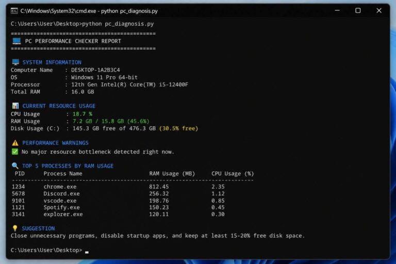Click the green checkmark icon beside No major bottleneck

(x=15, y=152)
